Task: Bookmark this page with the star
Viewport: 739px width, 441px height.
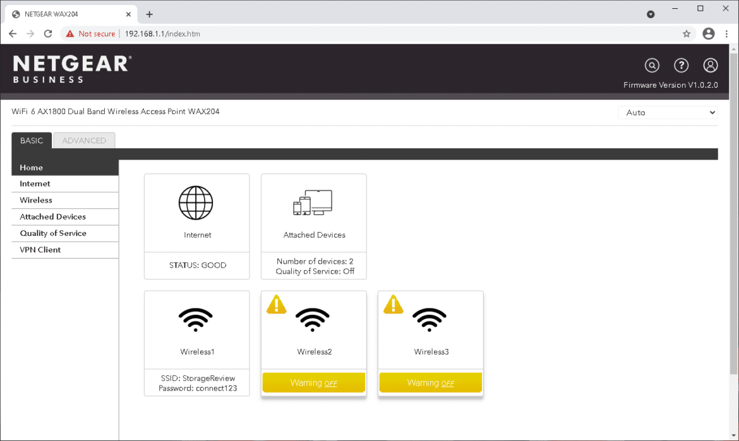Action: coord(686,33)
